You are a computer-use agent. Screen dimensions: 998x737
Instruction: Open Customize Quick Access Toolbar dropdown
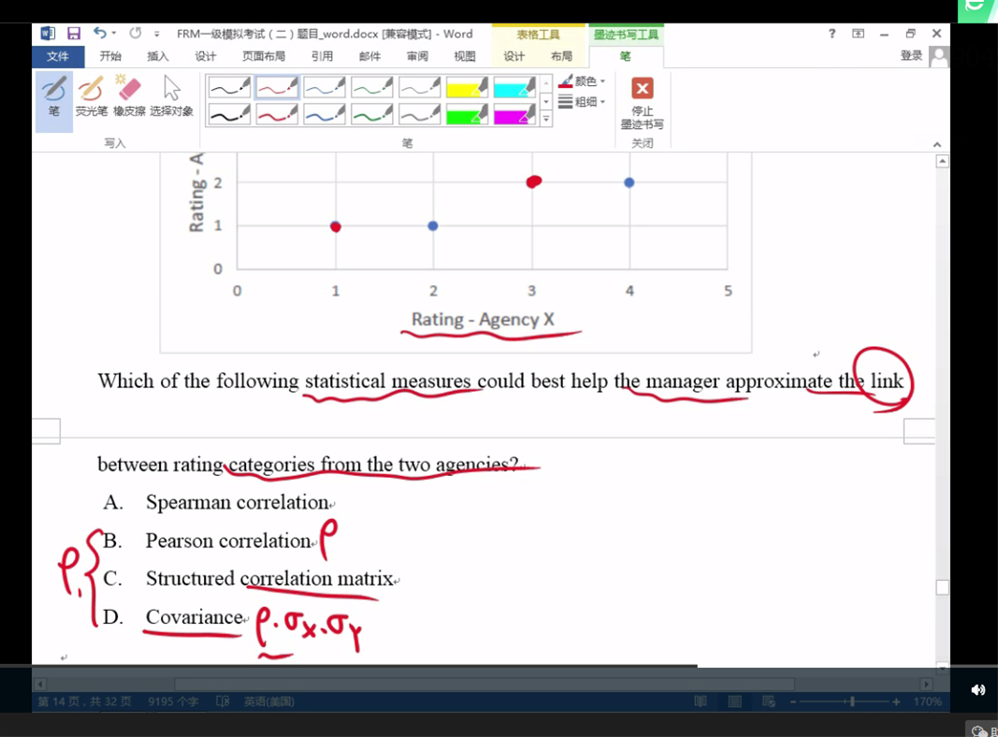point(156,35)
